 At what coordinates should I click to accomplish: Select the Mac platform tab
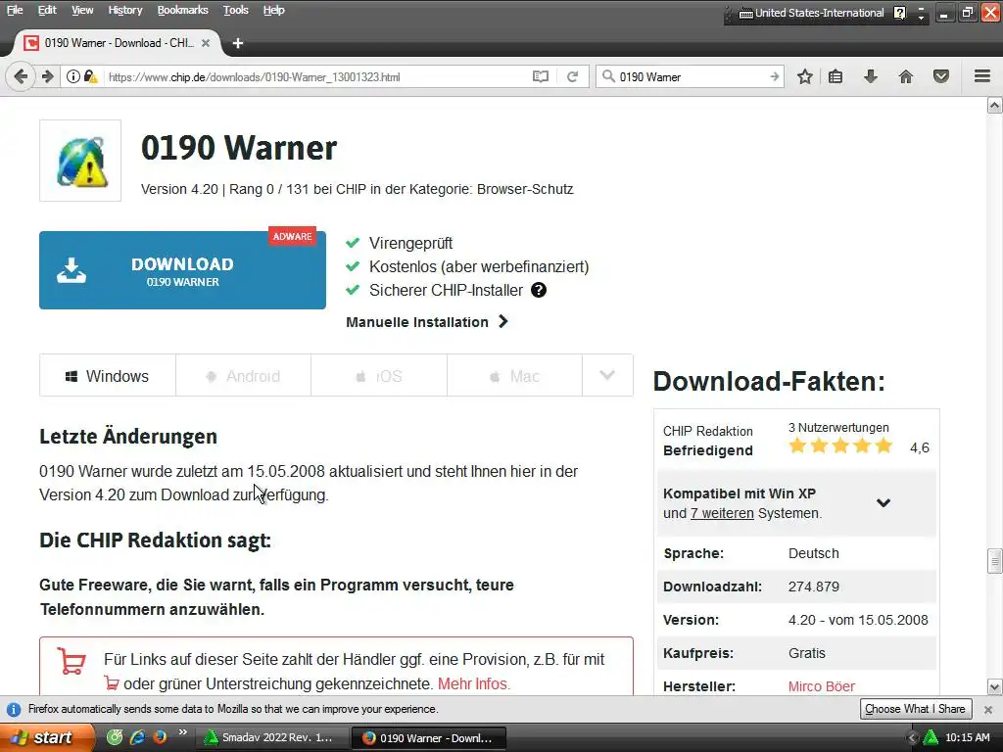pos(514,375)
